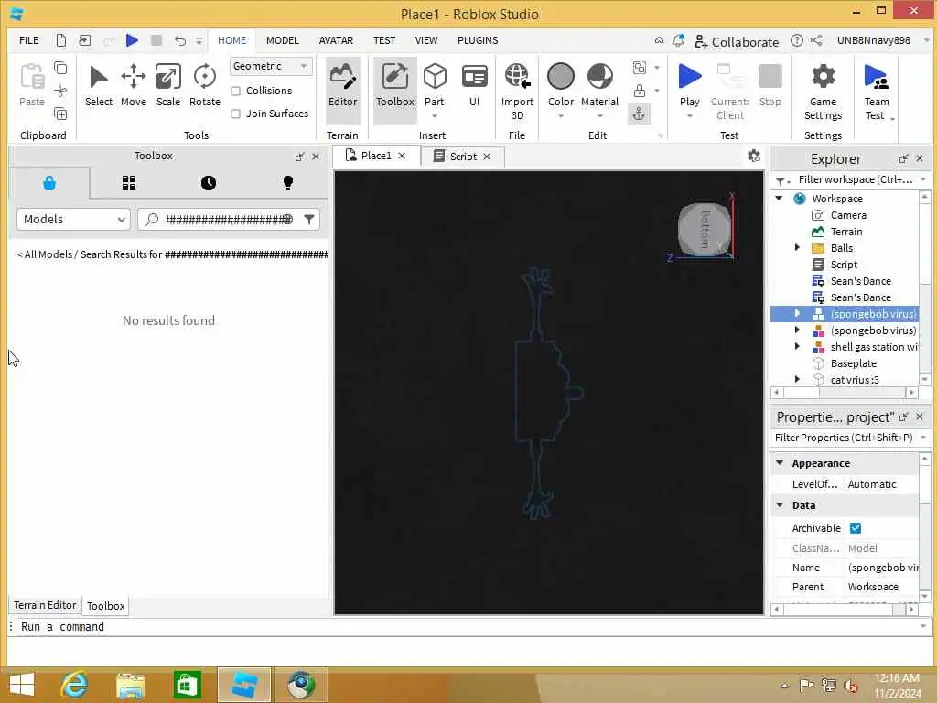The image size is (937, 703).
Task: Enable the Collisions checkbox
Action: (x=235, y=91)
